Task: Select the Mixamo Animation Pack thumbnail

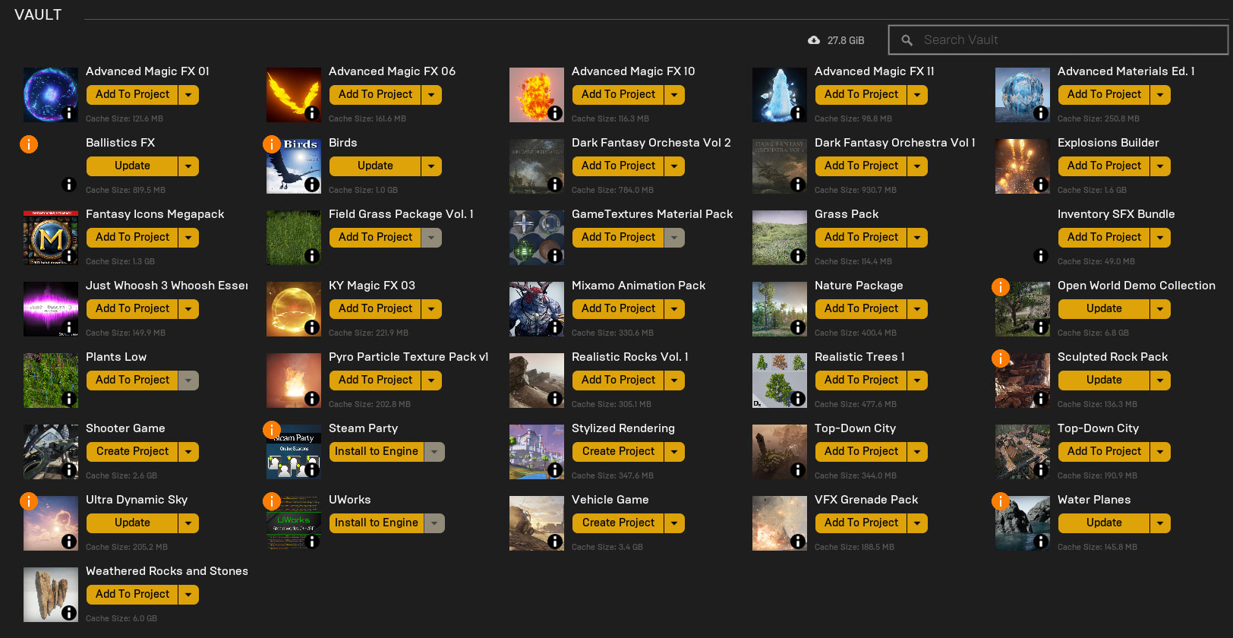Action: [x=537, y=309]
